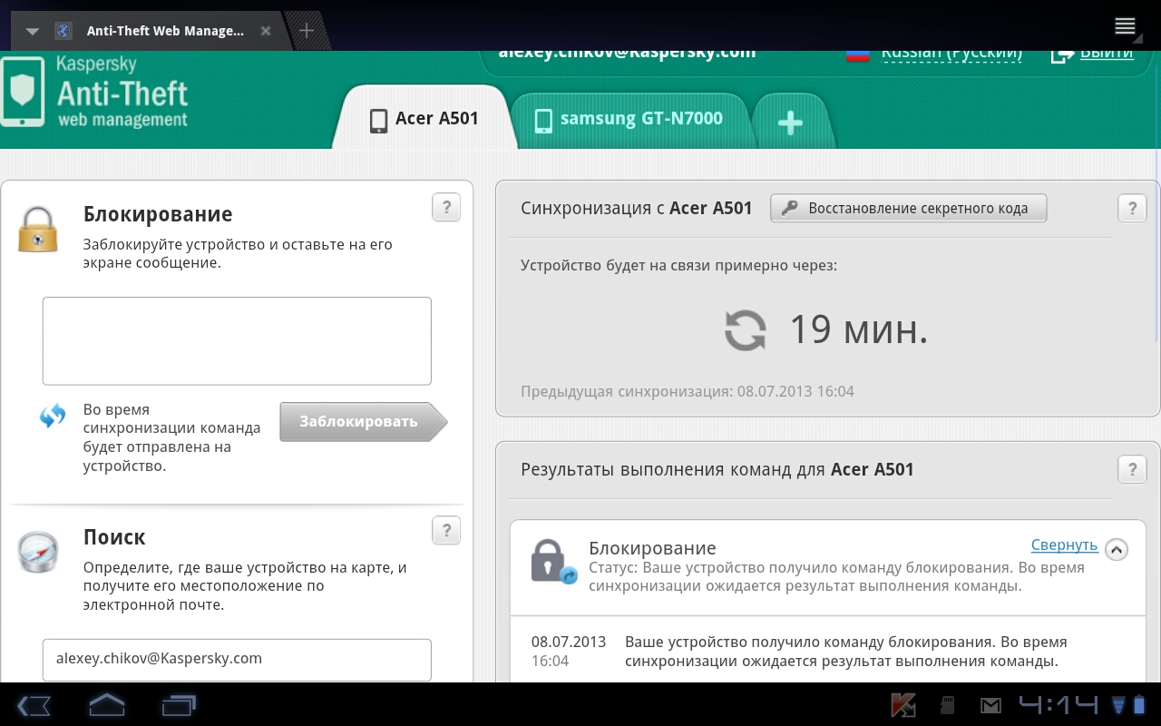Tap the 4:14 clock in system bar
Screen dimensions: 1161x726
[x=1058, y=704]
